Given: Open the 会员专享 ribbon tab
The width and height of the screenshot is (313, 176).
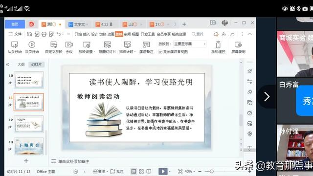Looking at the screenshot, I should pyautogui.click(x=164, y=34).
